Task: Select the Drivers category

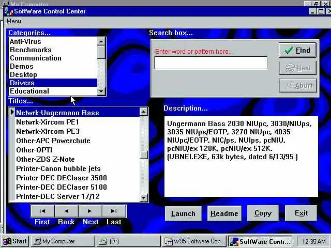Action: point(53,83)
